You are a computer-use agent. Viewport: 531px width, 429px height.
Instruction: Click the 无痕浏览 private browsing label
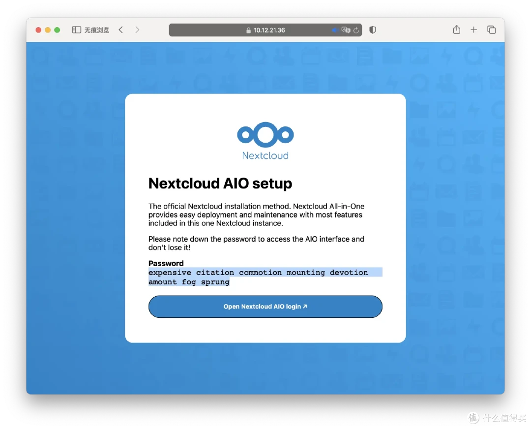[x=97, y=30]
